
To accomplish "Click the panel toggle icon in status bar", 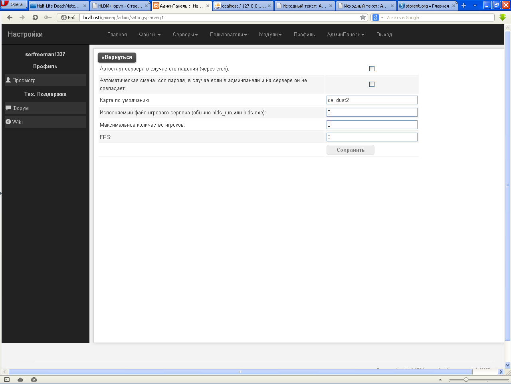I will (x=7, y=380).
